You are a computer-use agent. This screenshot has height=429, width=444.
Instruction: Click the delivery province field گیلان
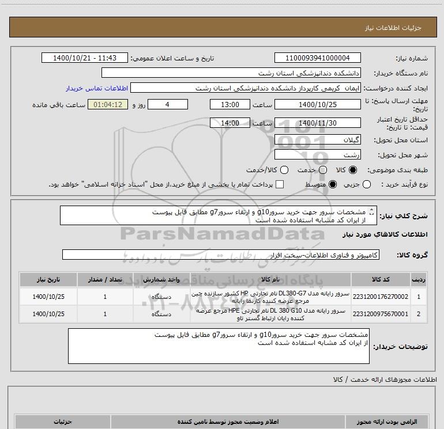(x=317, y=139)
